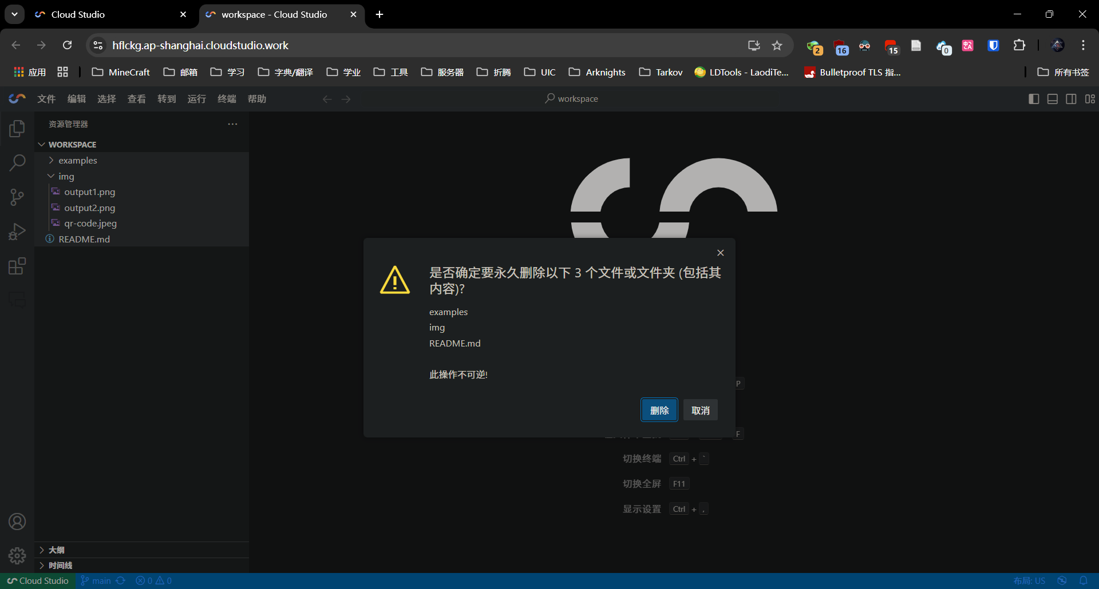Cancel deletion with 取消 button
The image size is (1099, 589).
[701, 410]
